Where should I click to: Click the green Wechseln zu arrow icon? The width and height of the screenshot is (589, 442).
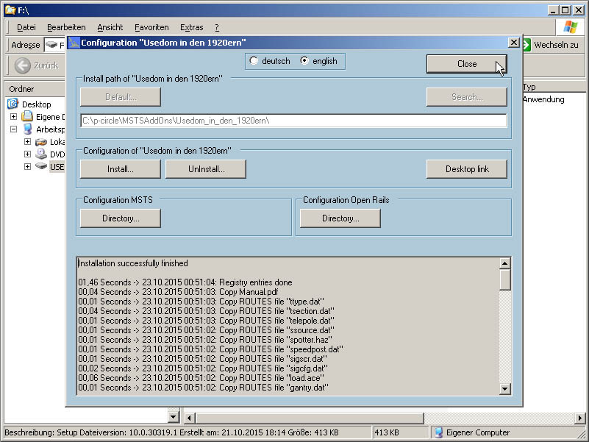click(x=526, y=45)
